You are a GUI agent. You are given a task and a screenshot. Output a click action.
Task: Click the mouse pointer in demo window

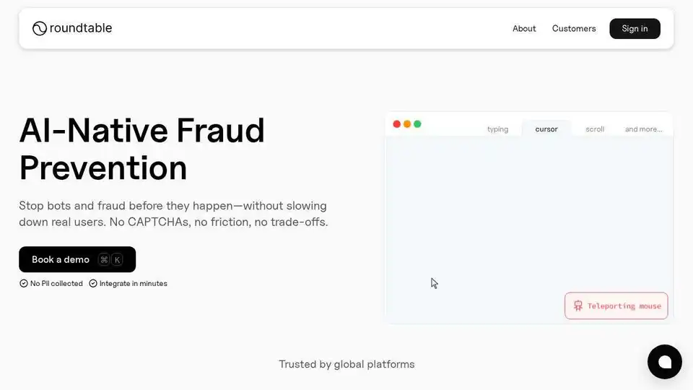(434, 283)
